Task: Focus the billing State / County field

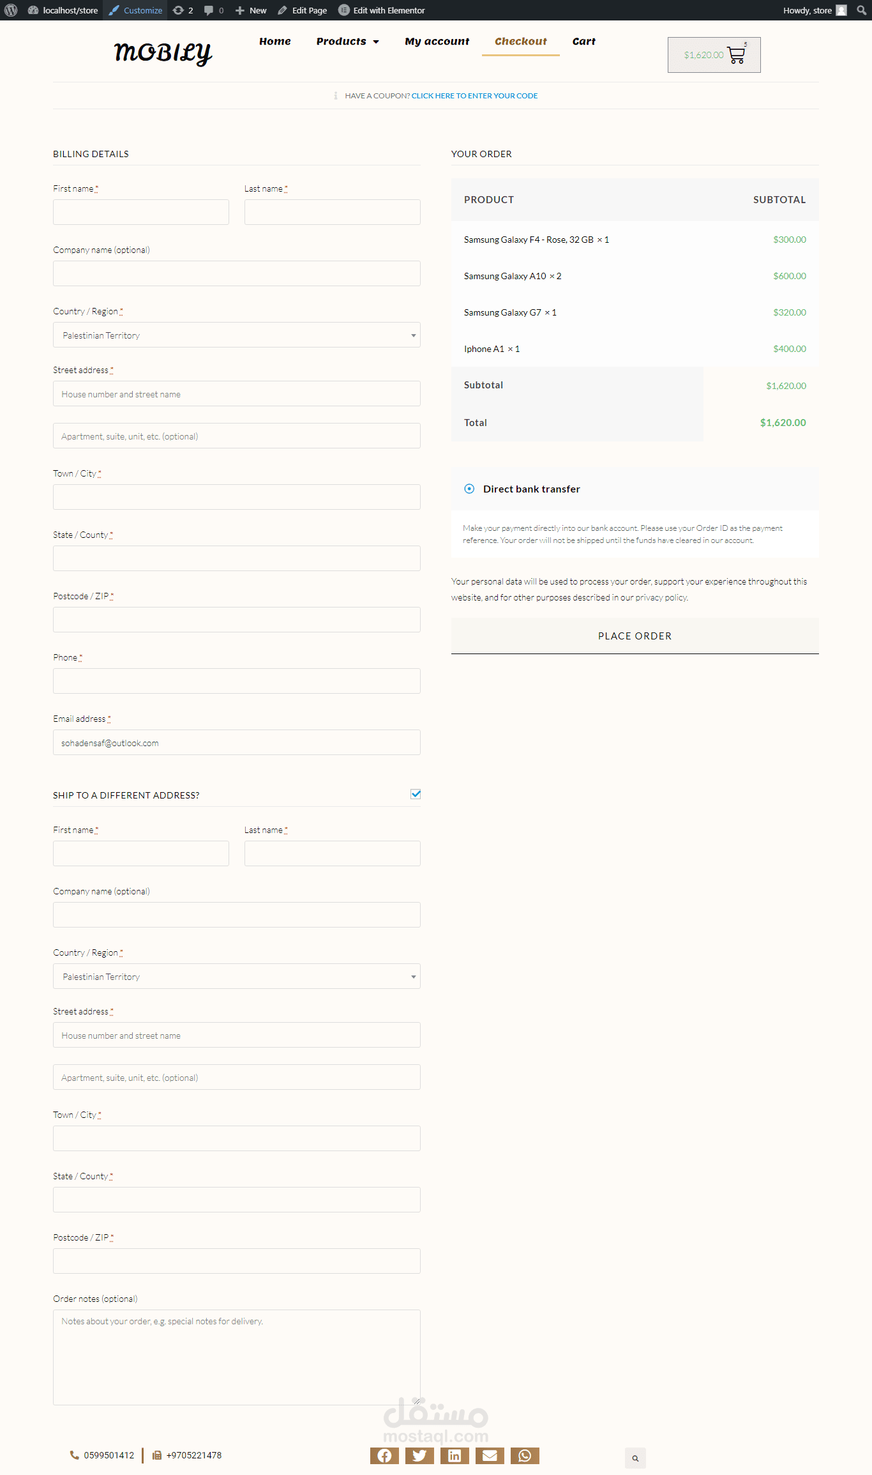Action: (237, 558)
